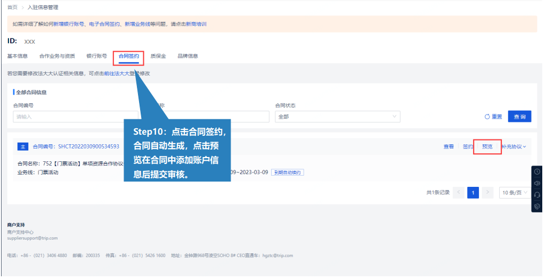The height and width of the screenshot is (280, 546).
Task: Expand the 补充协议 dropdown menu
Action: 514,146
